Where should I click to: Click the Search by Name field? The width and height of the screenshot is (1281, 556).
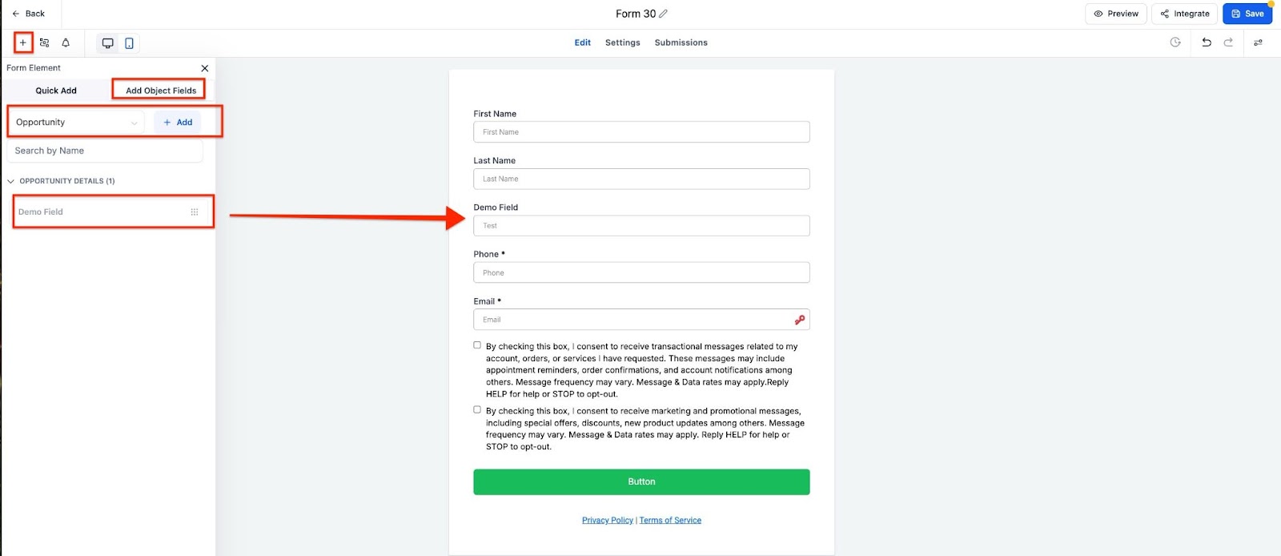pos(105,151)
